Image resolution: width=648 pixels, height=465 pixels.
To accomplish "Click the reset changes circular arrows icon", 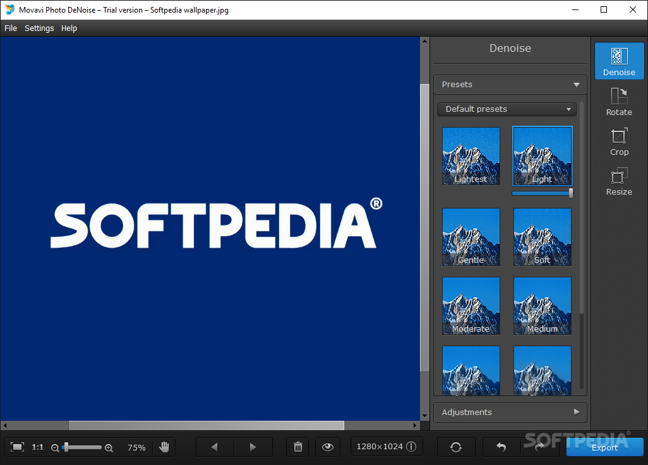I will click(456, 447).
